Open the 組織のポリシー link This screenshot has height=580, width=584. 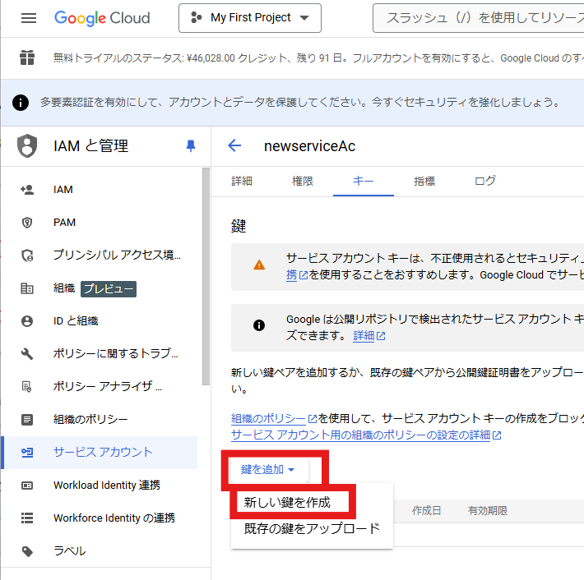274,418
